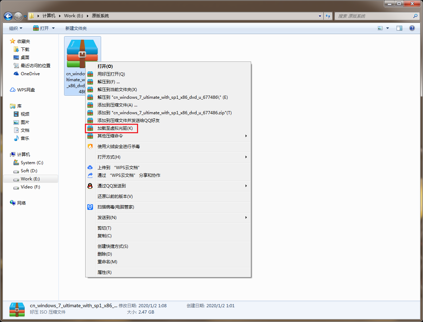The height and width of the screenshot is (322, 423).
Task: Choose 加载至虚拟光驱(K) menu entry
Action: tap(168, 128)
